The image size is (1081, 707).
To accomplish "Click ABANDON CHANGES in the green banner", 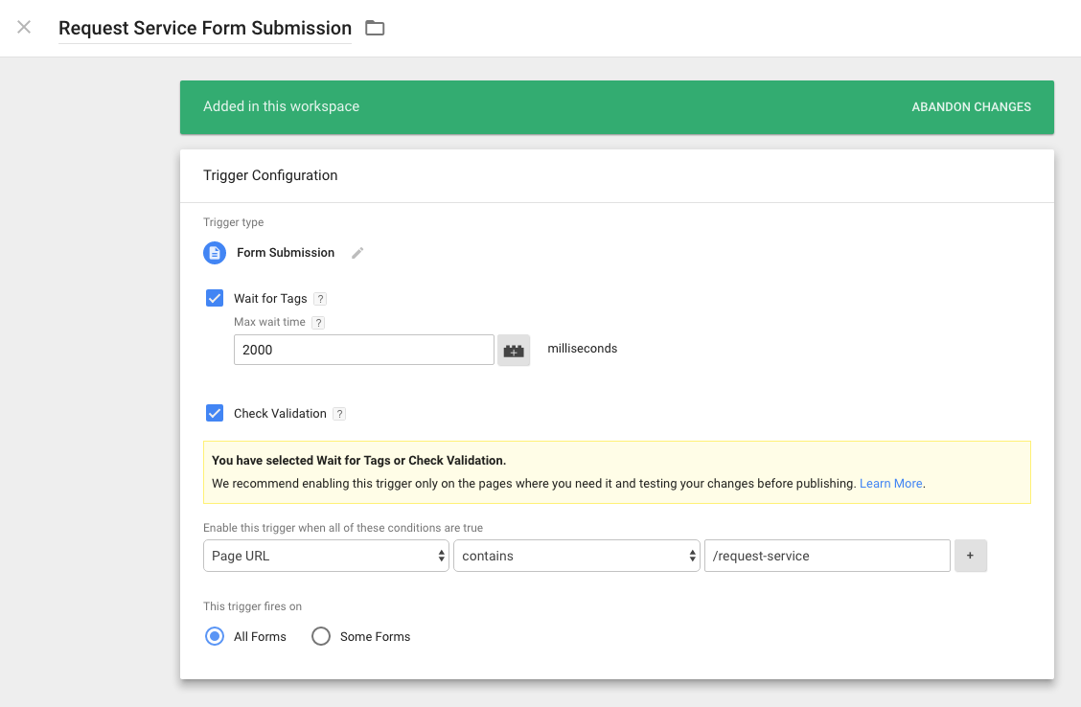I will (971, 106).
